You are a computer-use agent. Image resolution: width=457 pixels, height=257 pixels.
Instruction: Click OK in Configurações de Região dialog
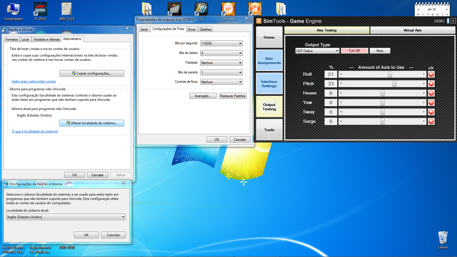point(86,235)
